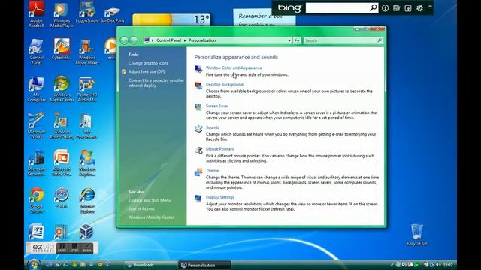Open the Windows Start orb
The width and height of the screenshot is (481, 270).
34,265
